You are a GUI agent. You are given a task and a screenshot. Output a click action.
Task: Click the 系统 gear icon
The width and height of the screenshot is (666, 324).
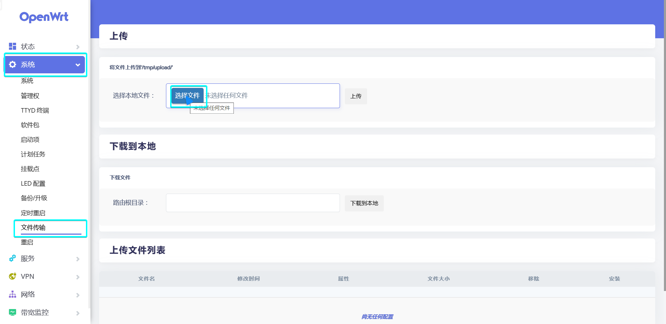pos(13,64)
